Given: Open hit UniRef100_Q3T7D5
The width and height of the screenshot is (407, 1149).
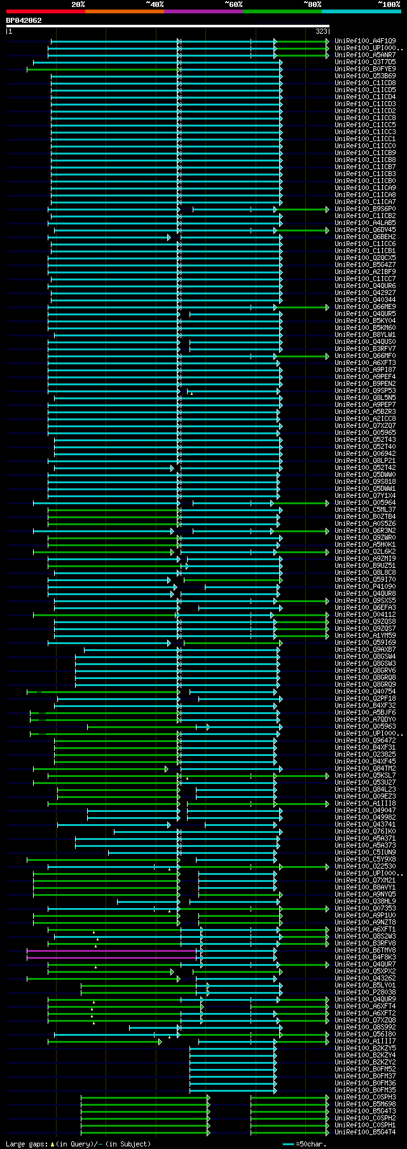Looking at the screenshot, I should (365, 62).
